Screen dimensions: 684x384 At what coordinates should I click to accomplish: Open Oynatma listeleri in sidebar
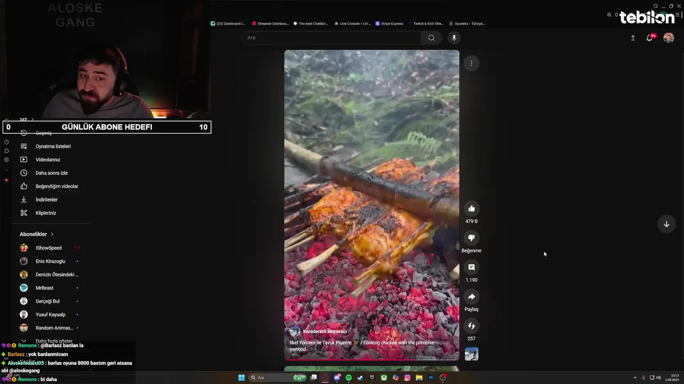click(x=53, y=146)
